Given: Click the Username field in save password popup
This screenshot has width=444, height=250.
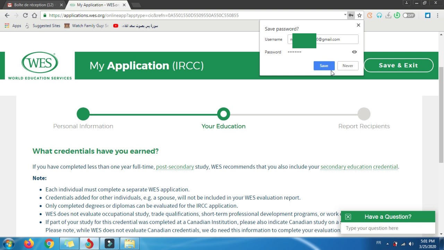Looking at the screenshot, I should click(x=323, y=39).
